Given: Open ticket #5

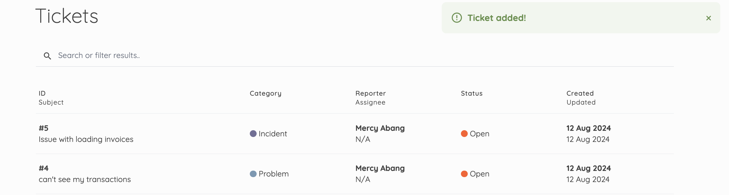Looking at the screenshot, I should coord(355,134).
